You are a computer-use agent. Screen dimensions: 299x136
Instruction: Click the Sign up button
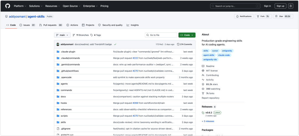tap(280, 6)
